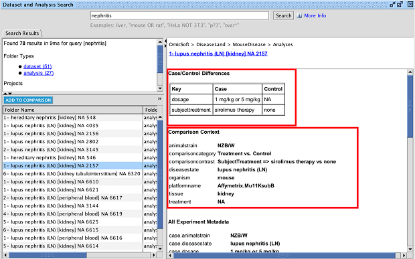
Task: Click results list scroll right arrow
Action: click(x=154, y=255)
